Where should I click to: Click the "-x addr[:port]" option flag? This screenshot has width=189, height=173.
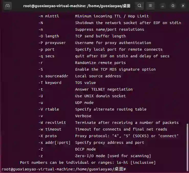pos(54,143)
